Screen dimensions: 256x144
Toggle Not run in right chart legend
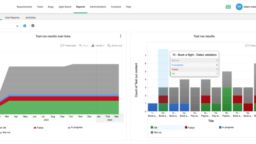coord(156,132)
